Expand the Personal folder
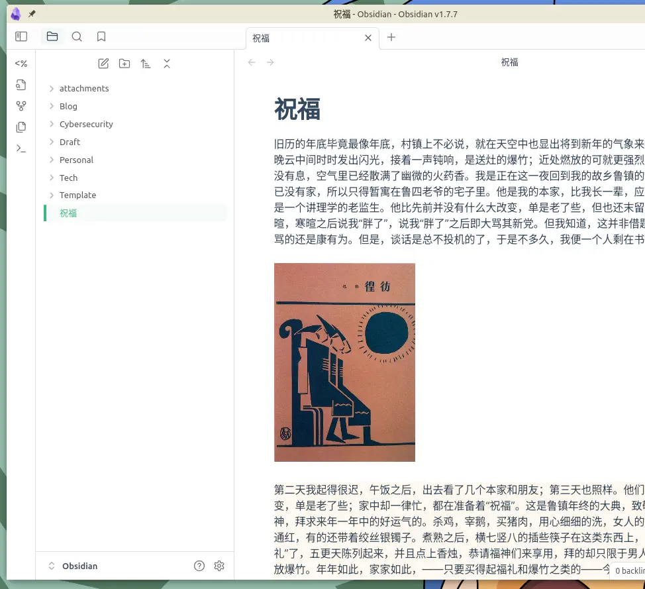The width and height of the screenshot is (645, 589). coord(135,160)
